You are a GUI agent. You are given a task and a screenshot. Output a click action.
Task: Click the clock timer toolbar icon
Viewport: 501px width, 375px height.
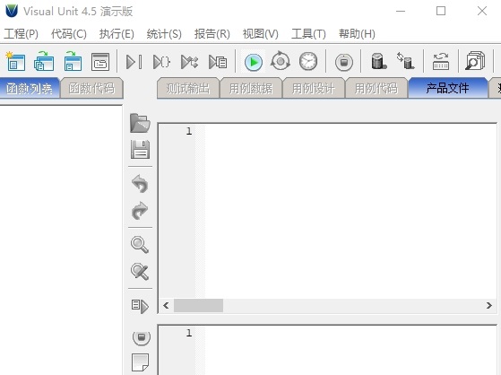[x=308, y=61]
